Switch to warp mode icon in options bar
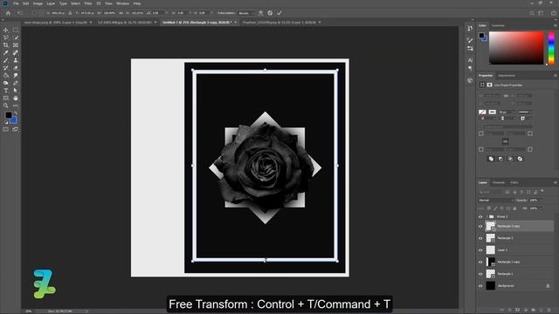The height and width of the screenshot is (314, 559). [x=260, y=13]
